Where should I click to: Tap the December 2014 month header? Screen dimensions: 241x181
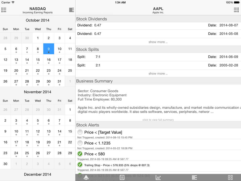point(37,174)
